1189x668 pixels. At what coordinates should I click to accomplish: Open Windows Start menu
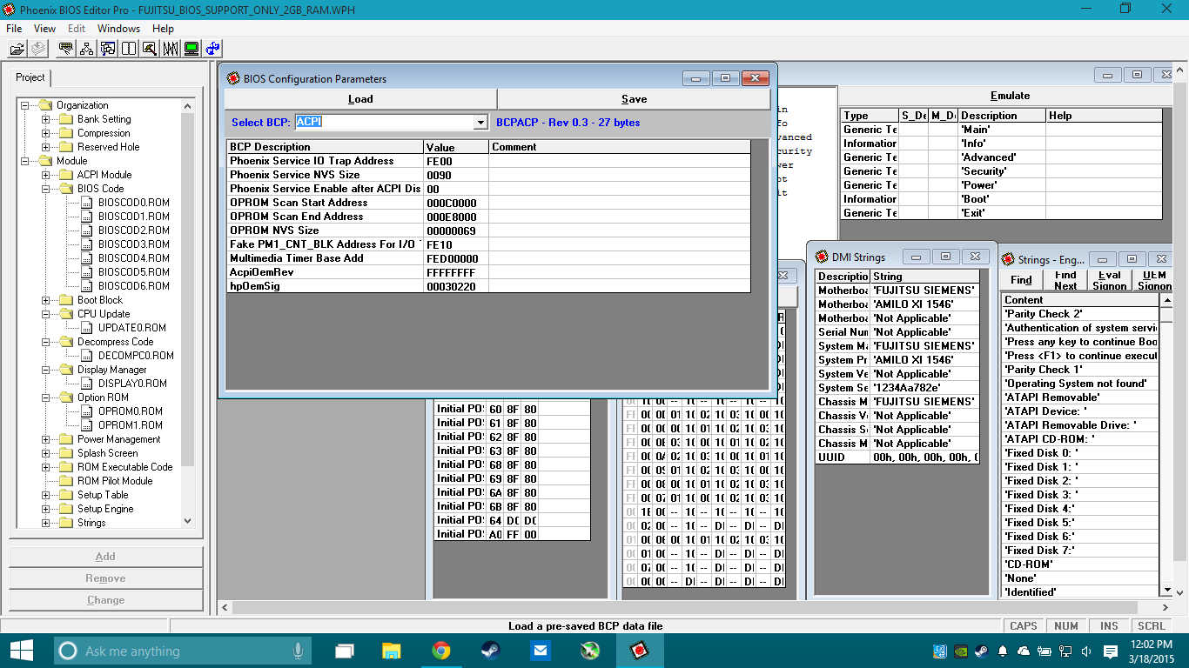pyautogui.click(x=22, y=650)
